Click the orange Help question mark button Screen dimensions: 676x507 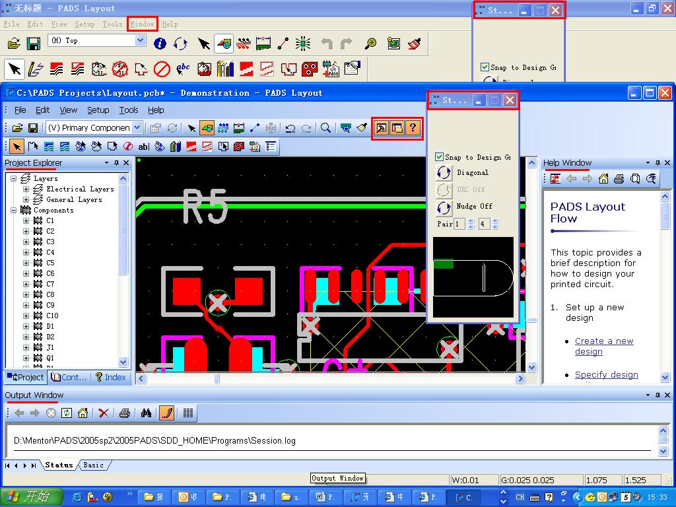click(413, 128)
